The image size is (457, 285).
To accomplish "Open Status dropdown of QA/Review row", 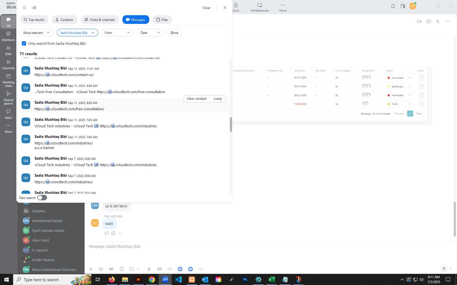I will tap(400, 87).
